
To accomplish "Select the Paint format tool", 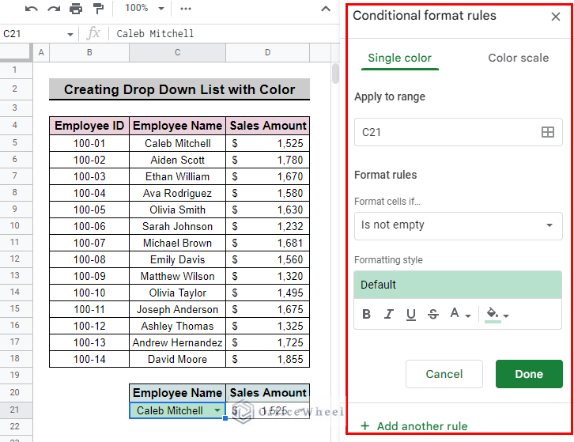I will tap(98, 9).
